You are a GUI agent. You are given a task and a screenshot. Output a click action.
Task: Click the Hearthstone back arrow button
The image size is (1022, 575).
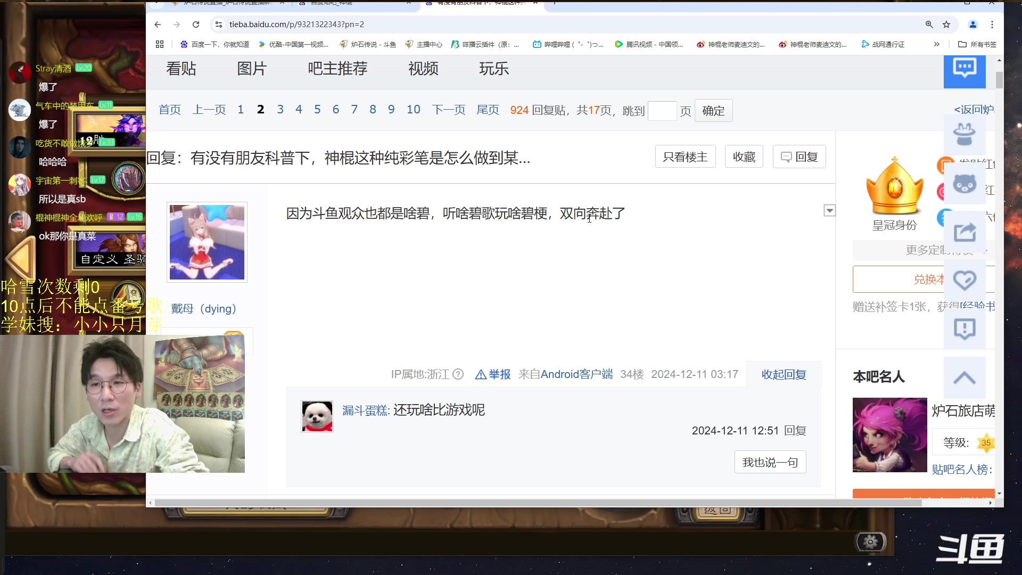point(21,259)
